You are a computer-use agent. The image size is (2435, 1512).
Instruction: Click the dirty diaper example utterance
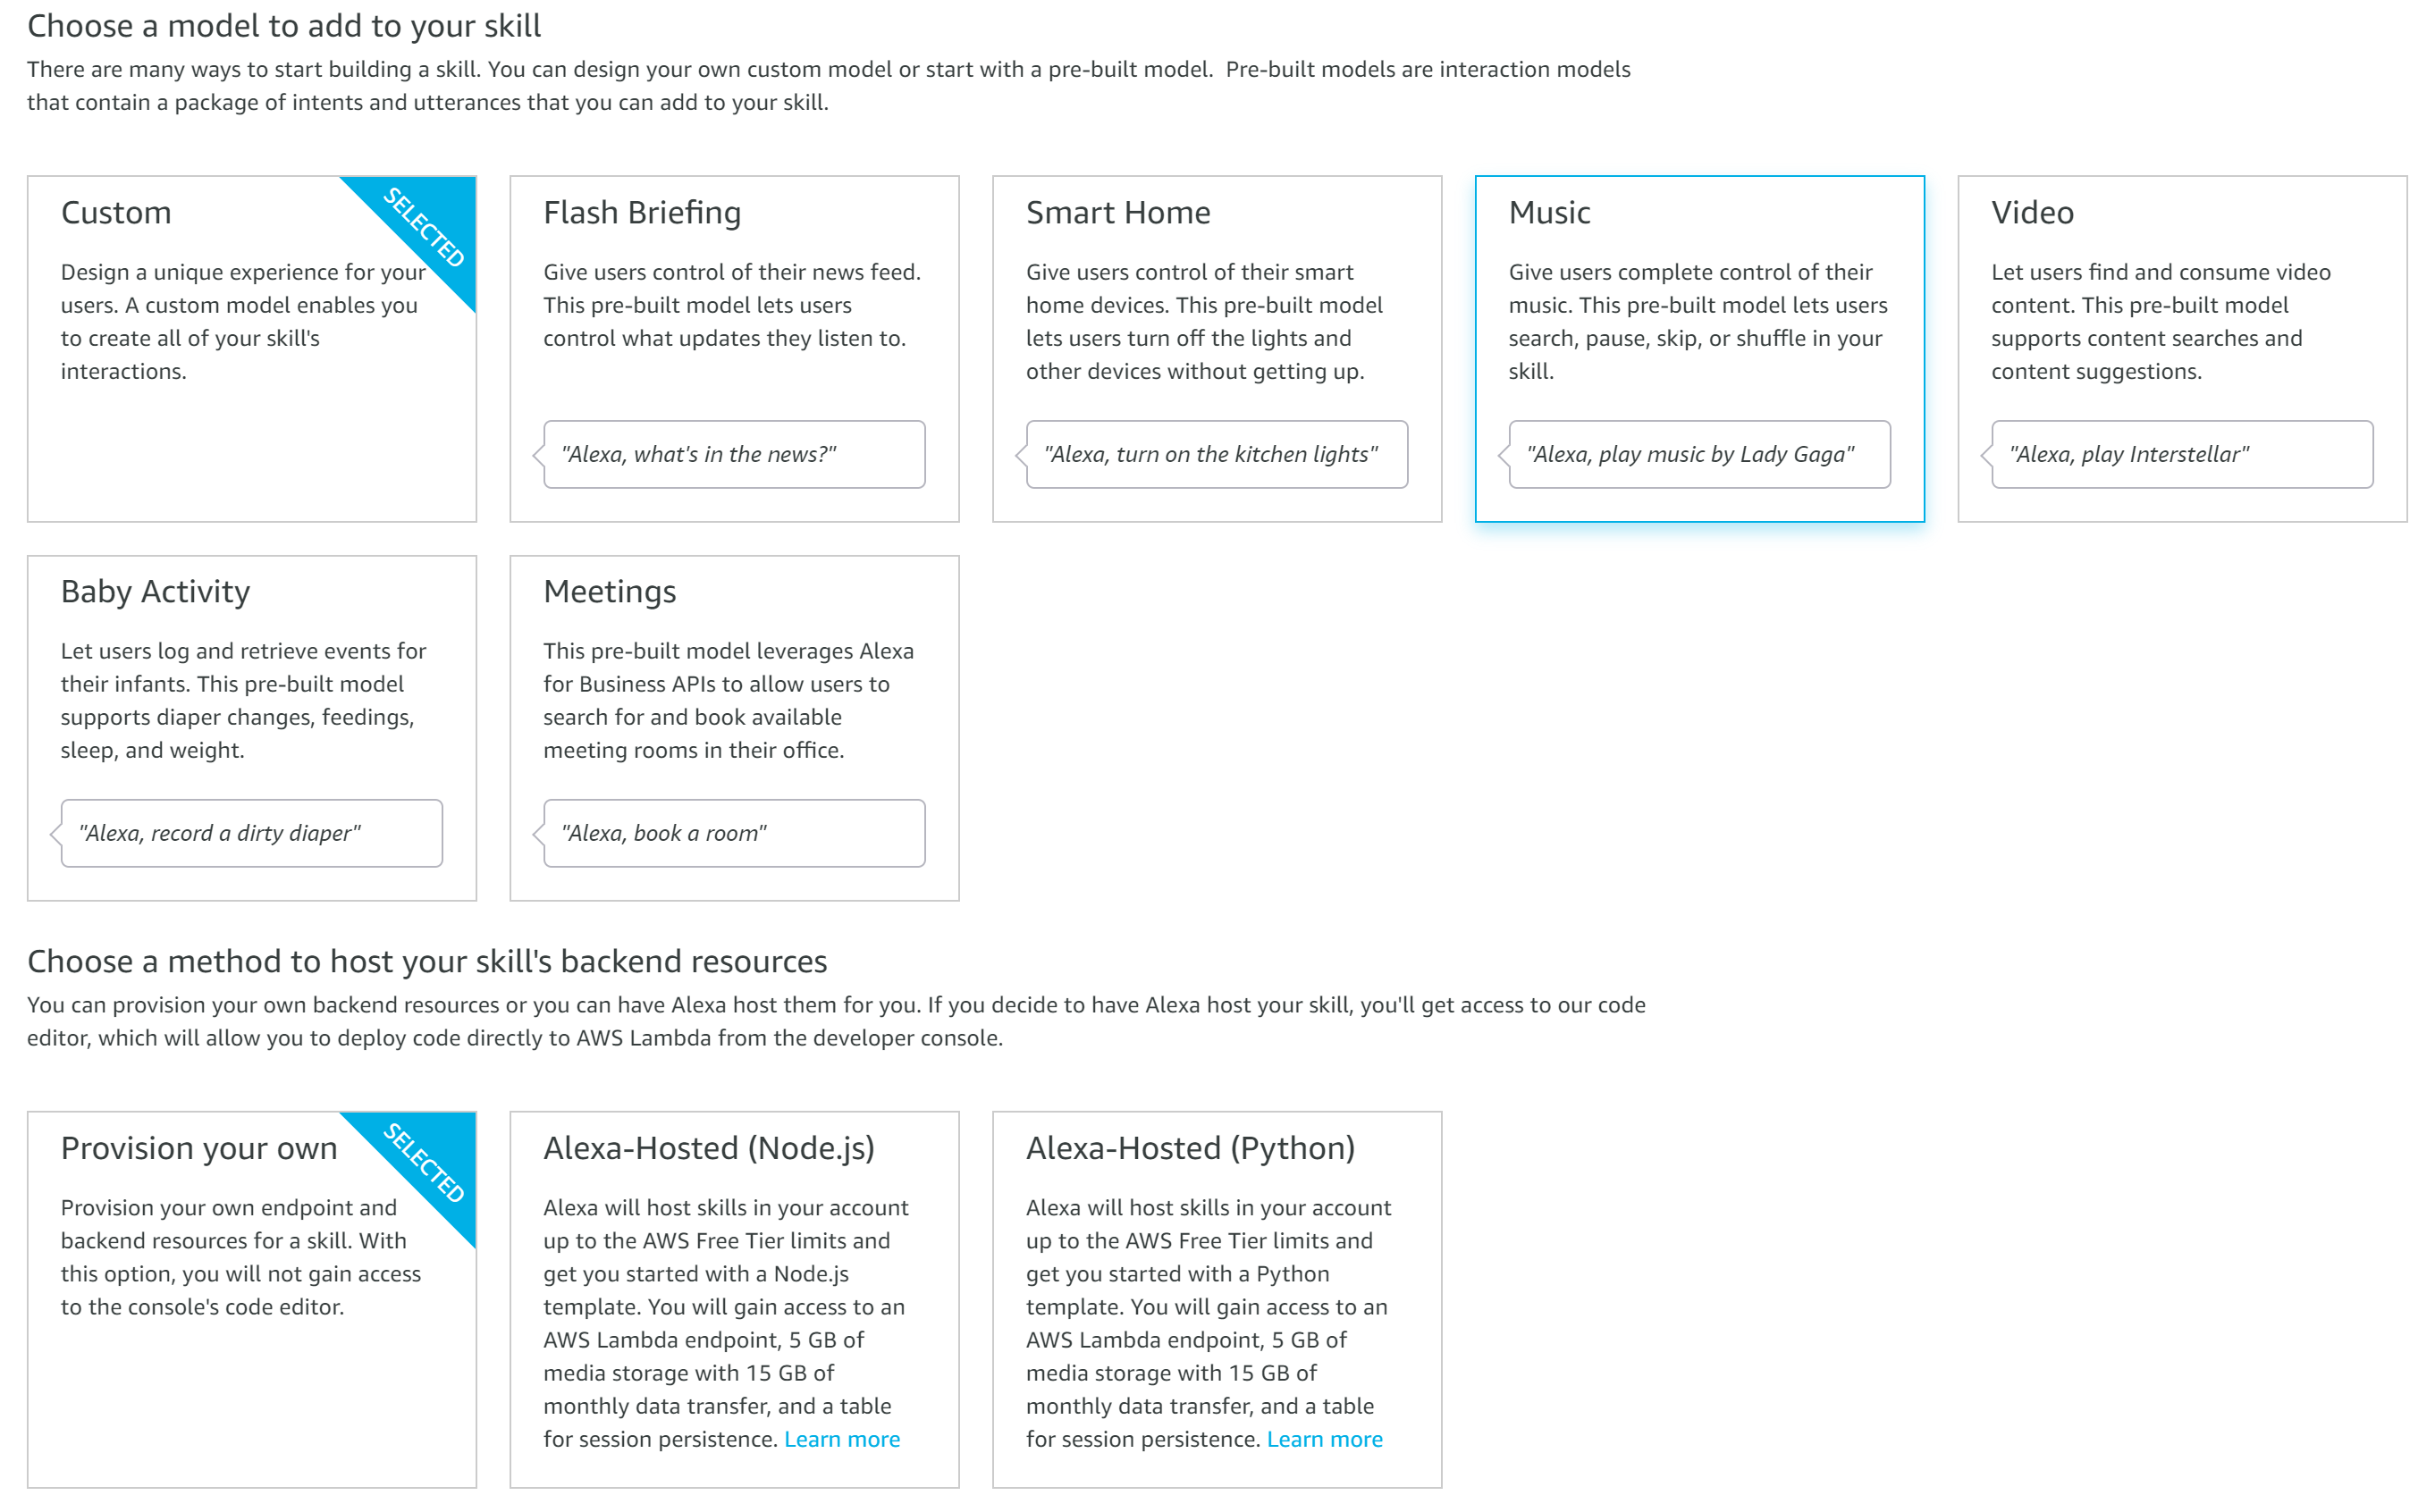pos(251,833)
